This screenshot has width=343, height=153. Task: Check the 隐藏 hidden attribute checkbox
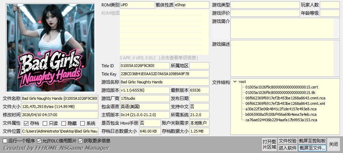[x=64, y=123]
